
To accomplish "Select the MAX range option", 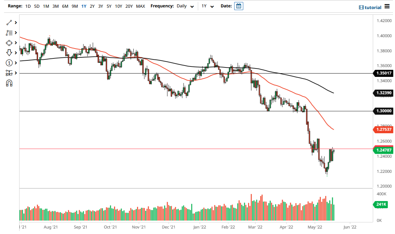I will coord(140,6).
